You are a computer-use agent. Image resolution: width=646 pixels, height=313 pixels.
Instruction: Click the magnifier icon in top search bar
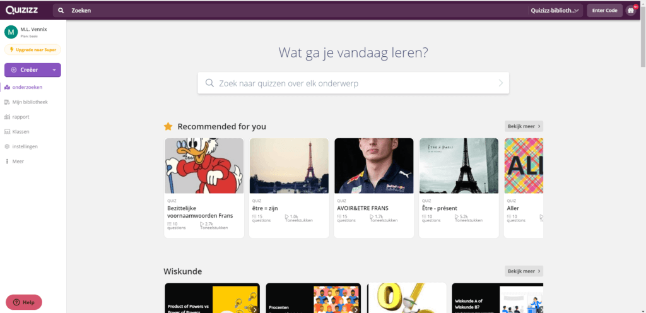click(x=61, y=11)
